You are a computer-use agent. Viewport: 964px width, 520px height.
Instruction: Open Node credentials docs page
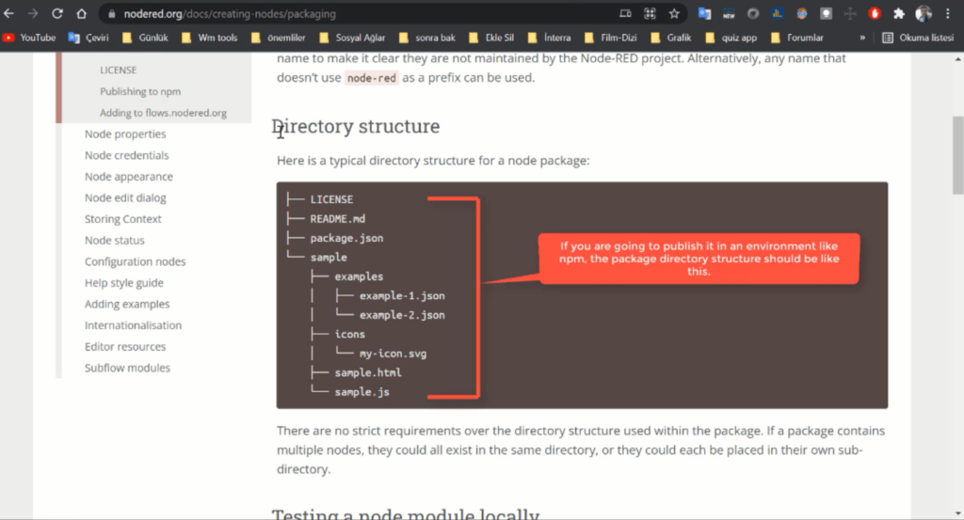point(127,155)
